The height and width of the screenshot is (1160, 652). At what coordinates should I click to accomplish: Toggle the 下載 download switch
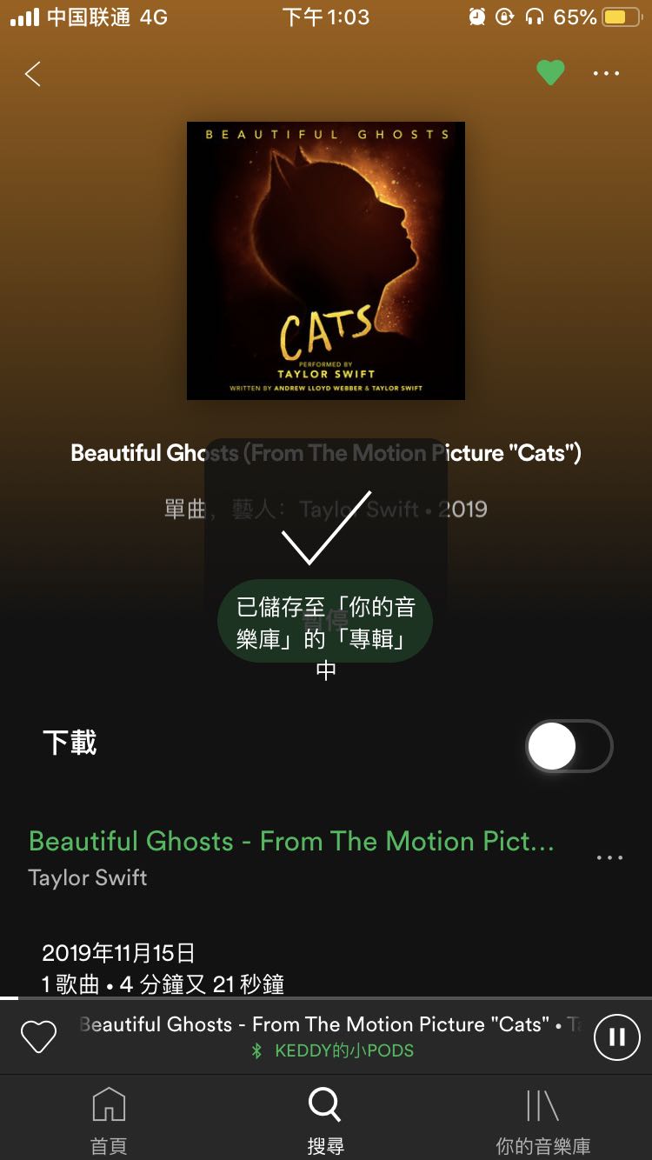[569, 746]
